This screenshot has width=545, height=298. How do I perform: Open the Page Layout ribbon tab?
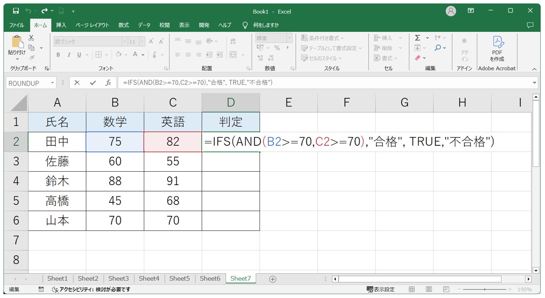(x=92, y=25)
